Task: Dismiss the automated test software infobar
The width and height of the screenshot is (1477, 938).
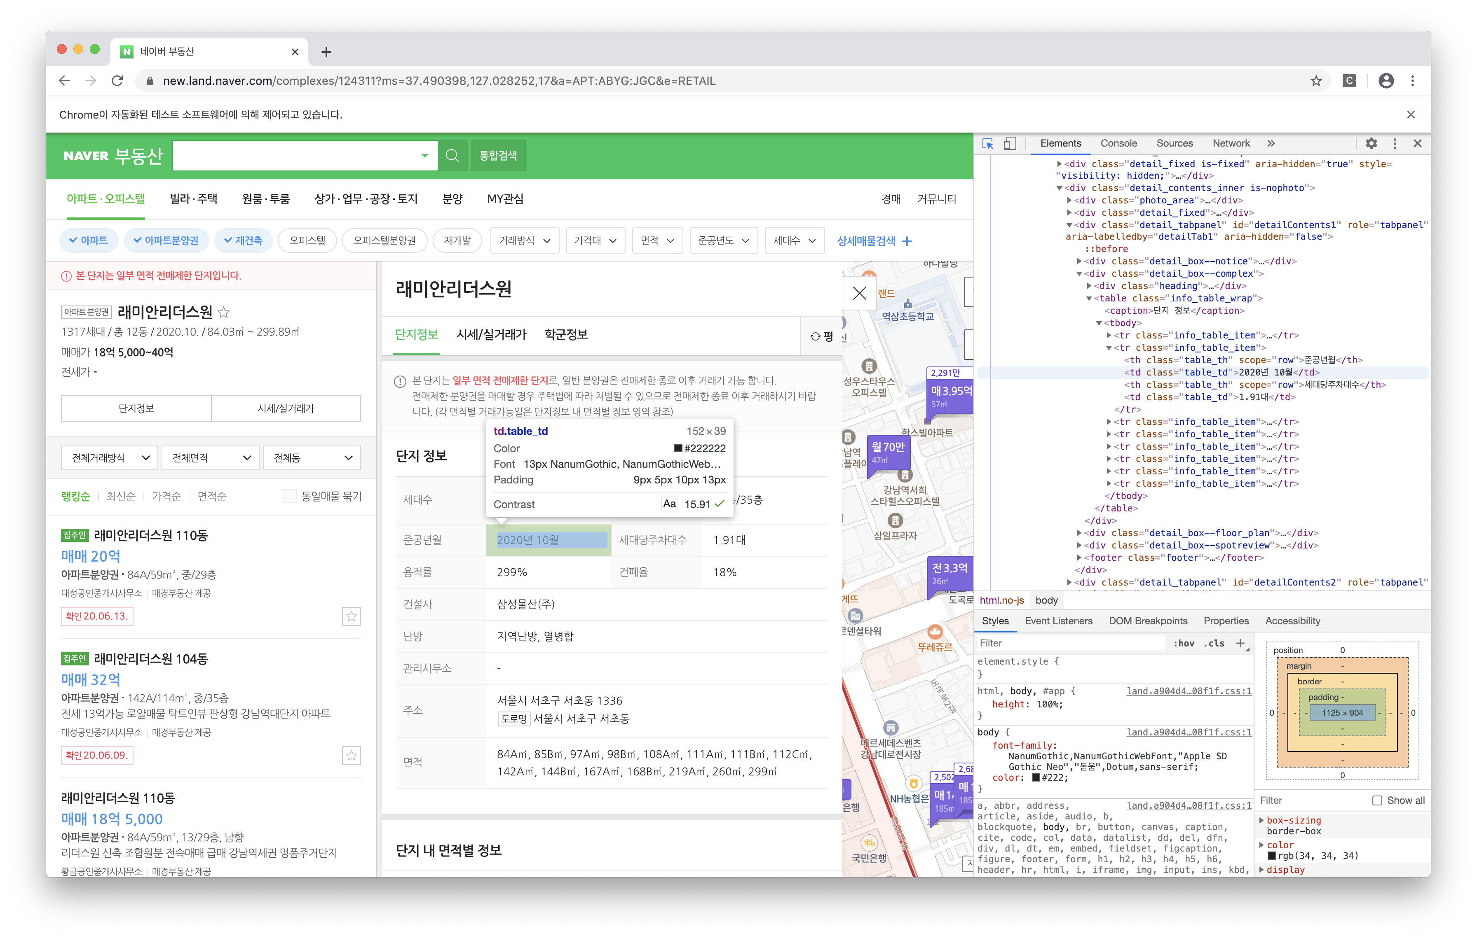Action: (x=1411, y=114)
